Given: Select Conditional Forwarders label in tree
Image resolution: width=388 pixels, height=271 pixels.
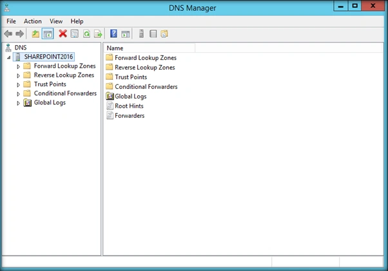Looking at the screenshot, I should [x=65, y=93].
